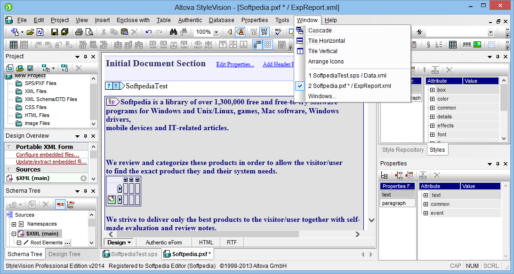Click the XPath icon in Styles panel
This screenshot has width=514, height=274.
pyautogui.click(x=435, y=70)
